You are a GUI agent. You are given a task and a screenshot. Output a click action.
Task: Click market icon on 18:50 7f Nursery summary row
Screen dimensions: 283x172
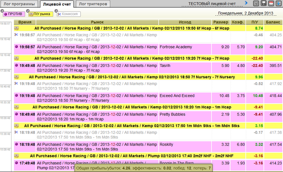coord(16,77)
